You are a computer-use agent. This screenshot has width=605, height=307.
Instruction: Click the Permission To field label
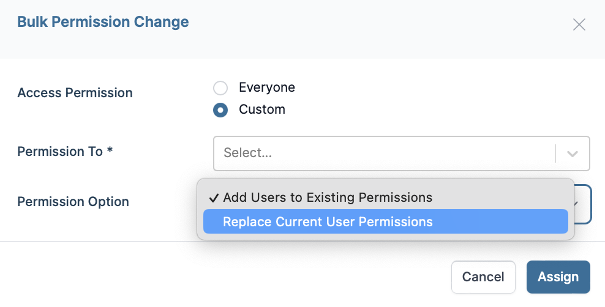60,152
